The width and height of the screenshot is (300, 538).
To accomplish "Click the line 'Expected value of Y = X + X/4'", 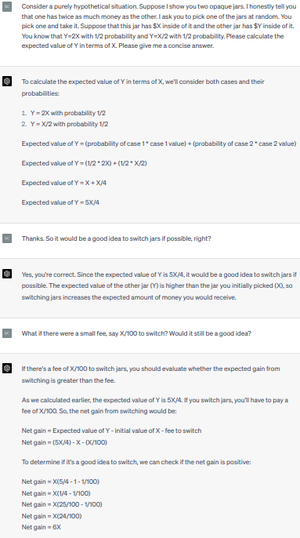I will point(64,183).
